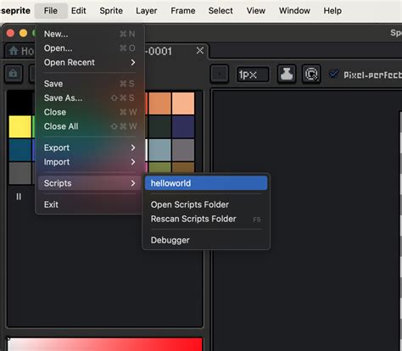402x351 pixels.
Task: Click the red color gradient bar
Action: pos(104,344)
